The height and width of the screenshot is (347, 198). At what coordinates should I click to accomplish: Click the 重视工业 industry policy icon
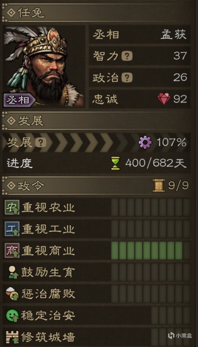tap(12, 229)
